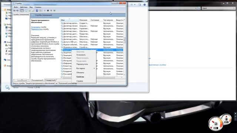Expand the Все задачи submenu
Screen dimensions: 237x133
[x=84, y=68]
